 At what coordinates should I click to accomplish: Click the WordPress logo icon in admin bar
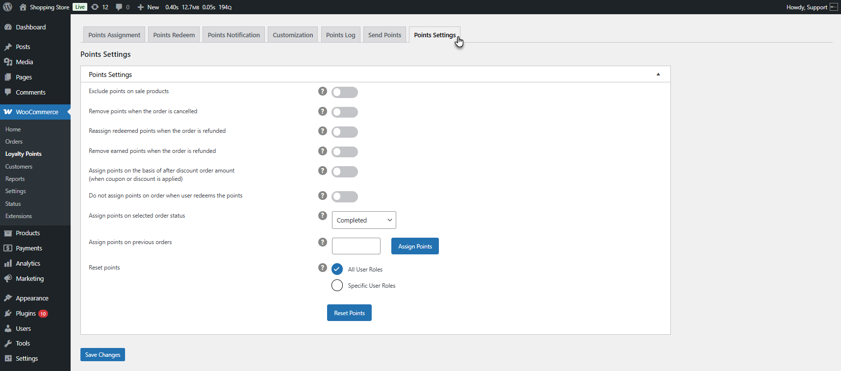7,7
